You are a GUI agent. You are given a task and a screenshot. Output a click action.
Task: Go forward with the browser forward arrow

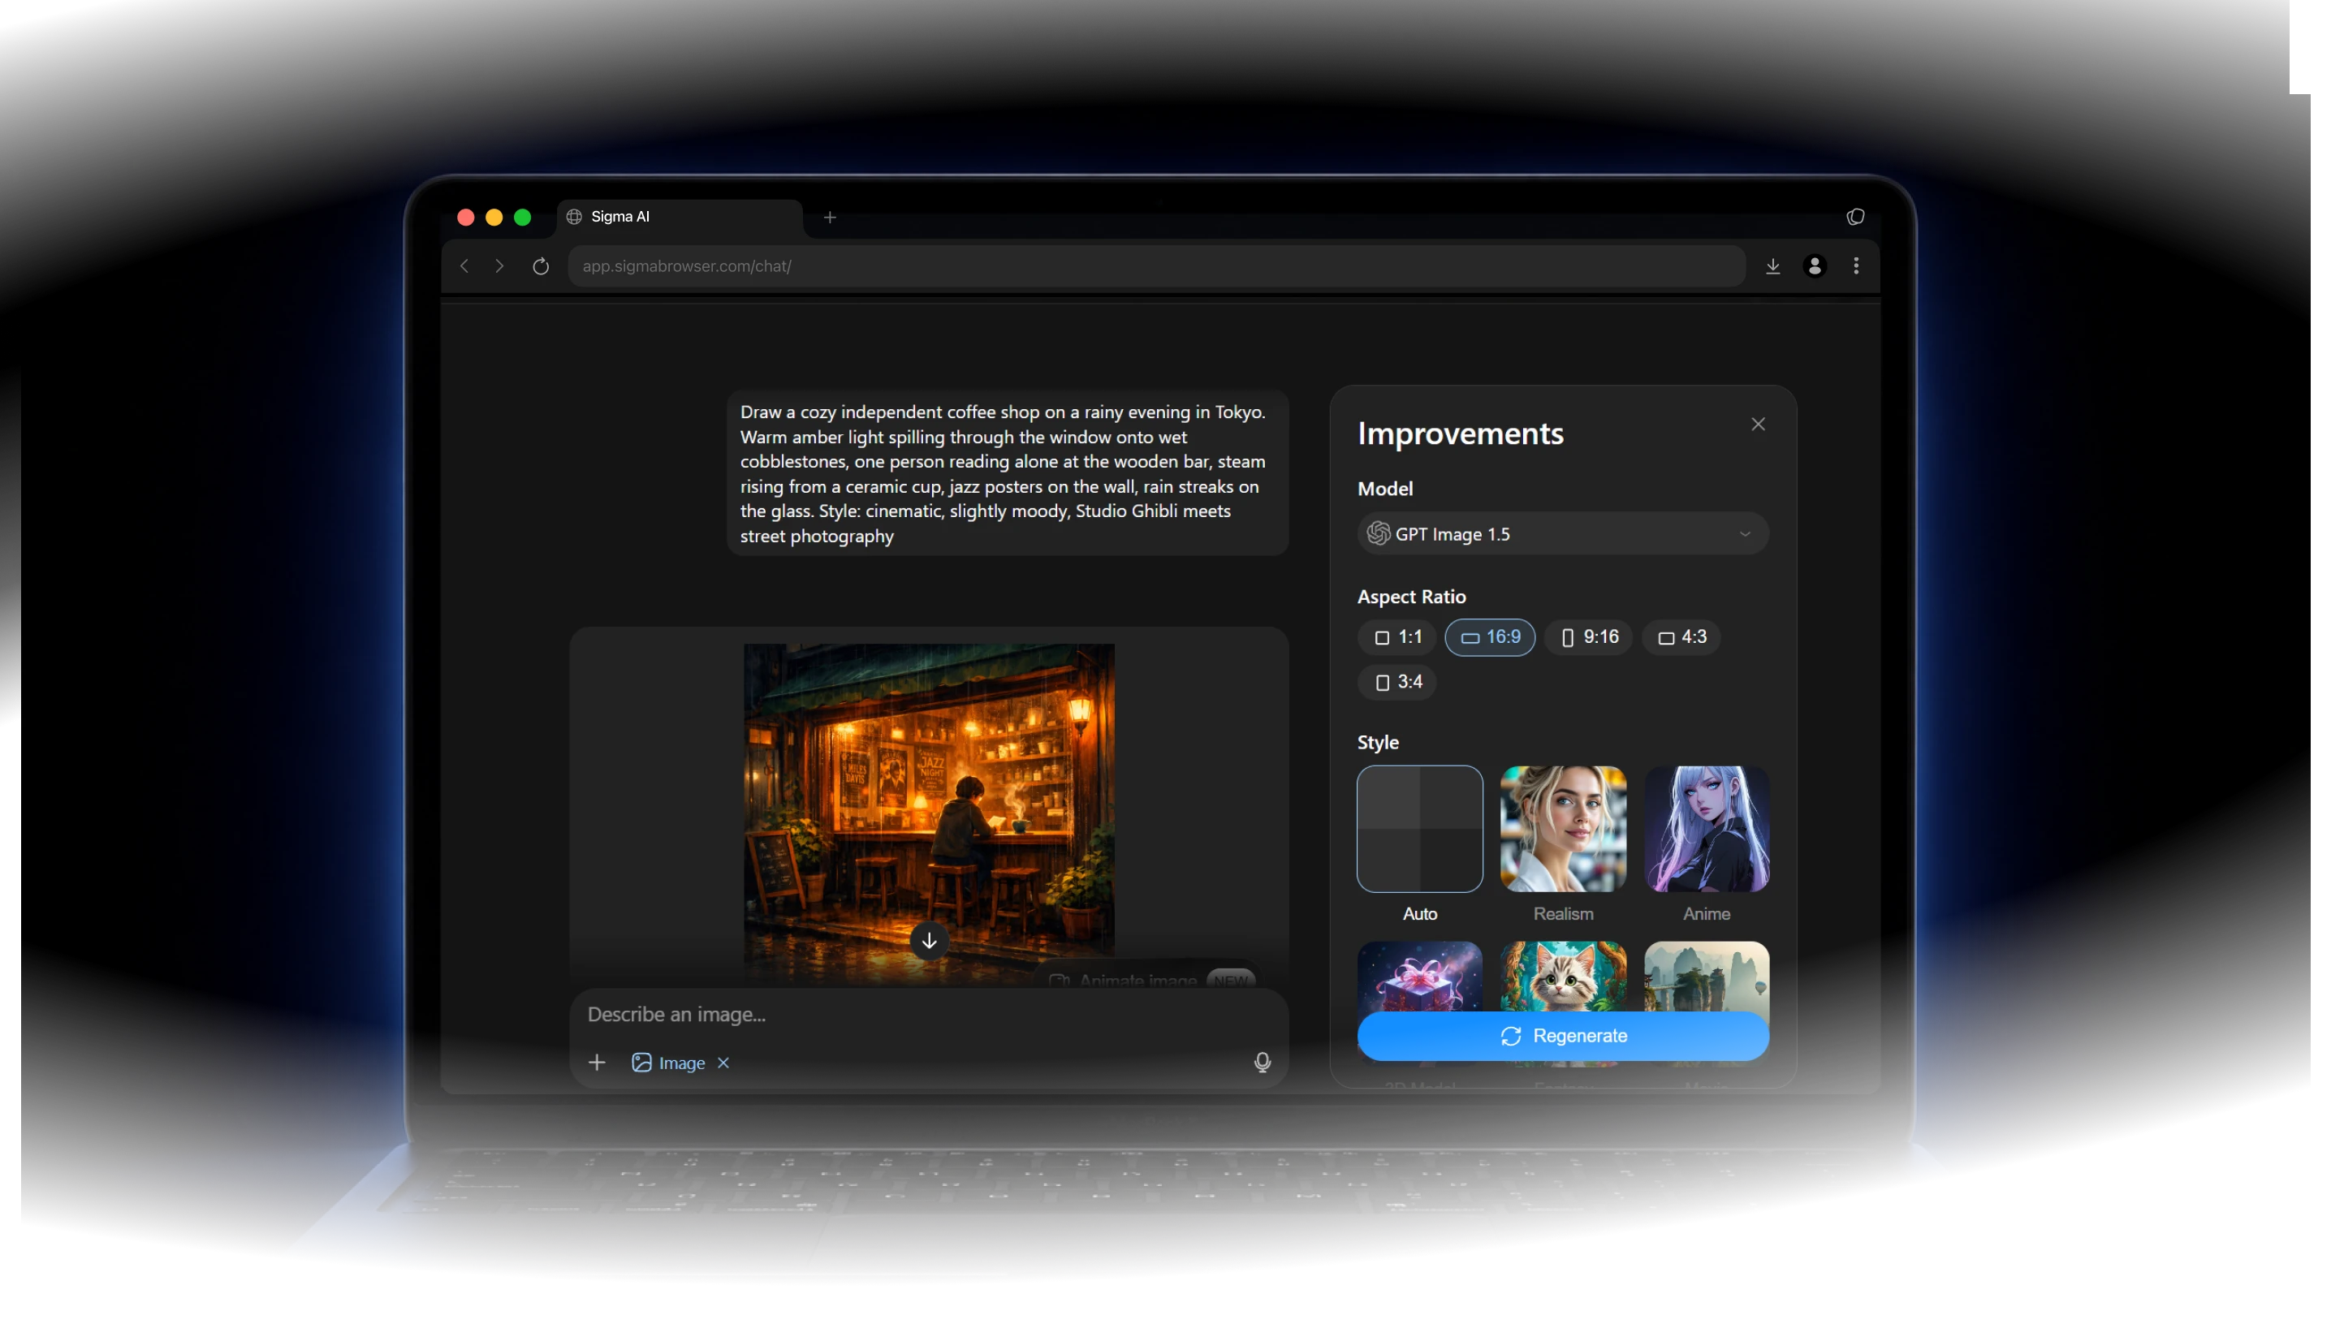(499, 266)
